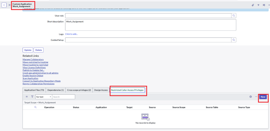Open the form context menu icon
This screenshot has width=270, height=131.
click(9, 5)
